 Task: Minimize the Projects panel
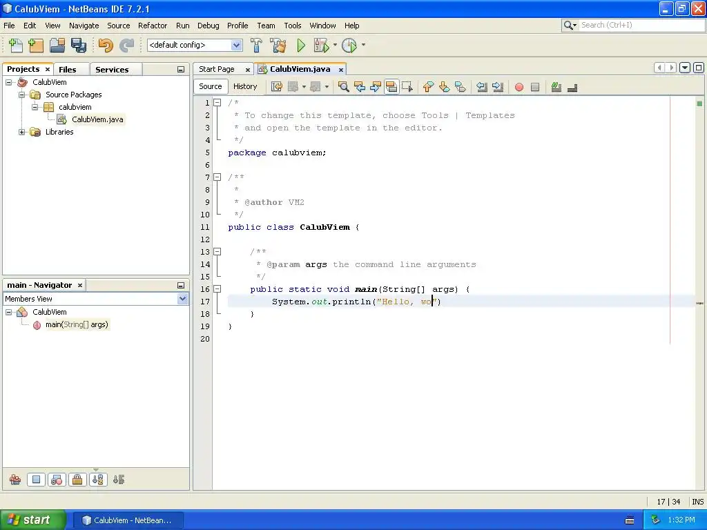pyautogui.click(x=181, y=70)
